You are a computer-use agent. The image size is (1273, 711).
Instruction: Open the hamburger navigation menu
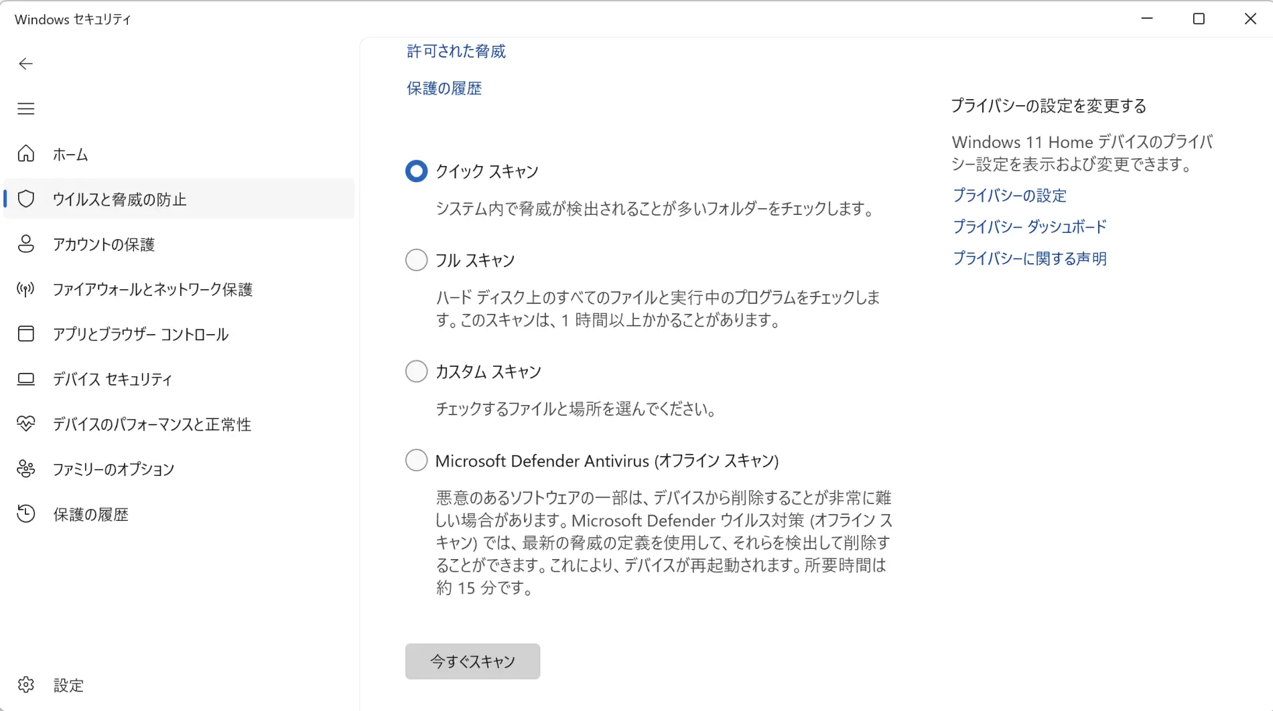point(25,108)
